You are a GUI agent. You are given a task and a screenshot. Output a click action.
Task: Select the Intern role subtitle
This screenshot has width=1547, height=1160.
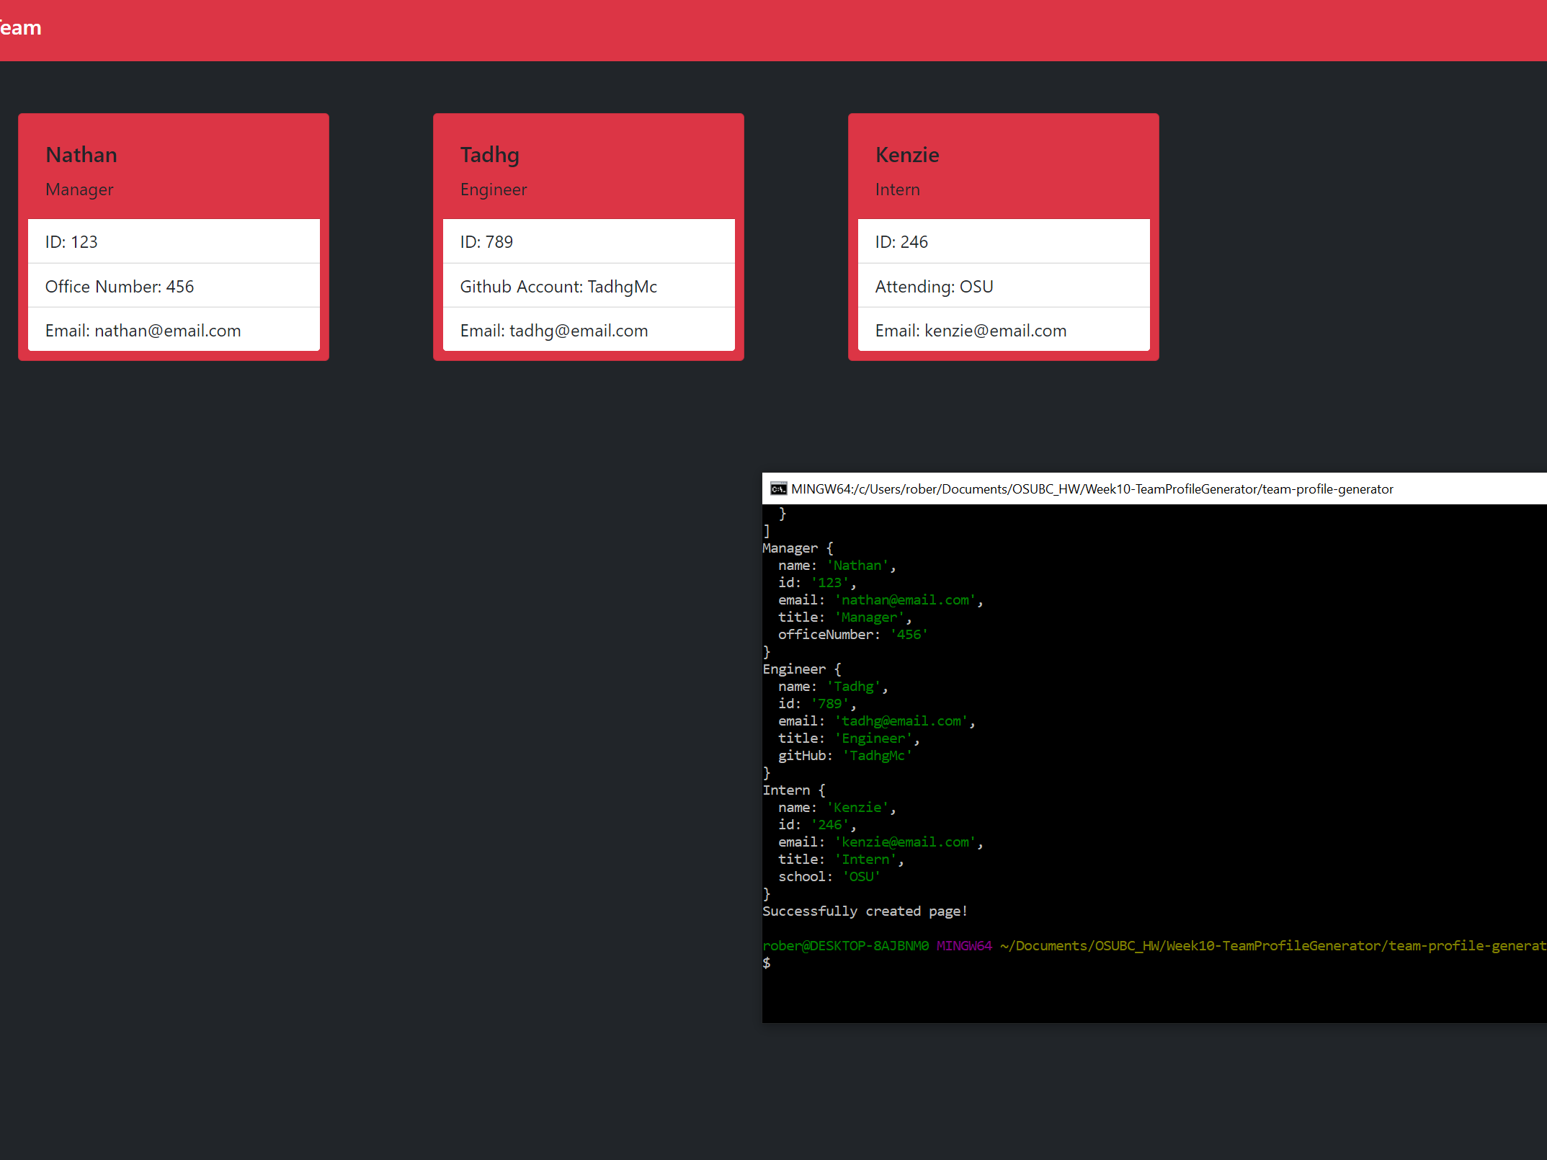(x=897, y=189)
